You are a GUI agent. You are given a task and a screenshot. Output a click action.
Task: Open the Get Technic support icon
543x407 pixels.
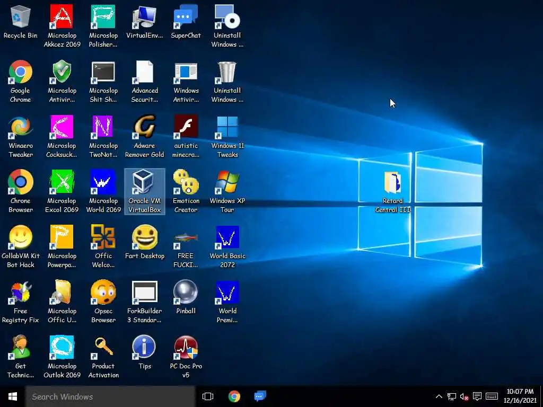21,347
